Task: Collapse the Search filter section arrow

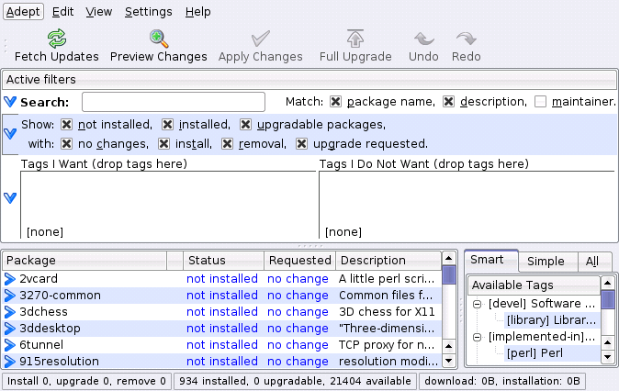Action: tap(10, 102)
